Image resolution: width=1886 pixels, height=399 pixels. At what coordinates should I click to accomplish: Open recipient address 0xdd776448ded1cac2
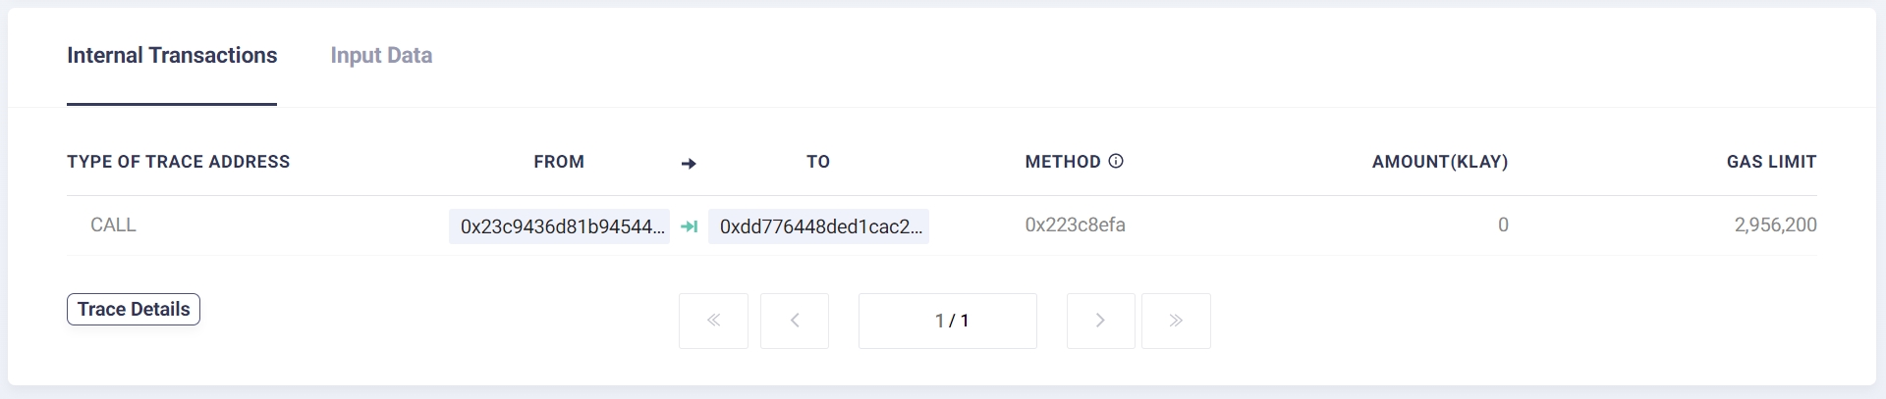[819, 226]
